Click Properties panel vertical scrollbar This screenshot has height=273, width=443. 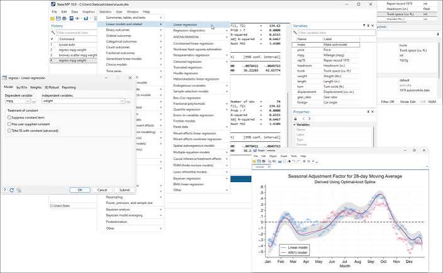374,137
